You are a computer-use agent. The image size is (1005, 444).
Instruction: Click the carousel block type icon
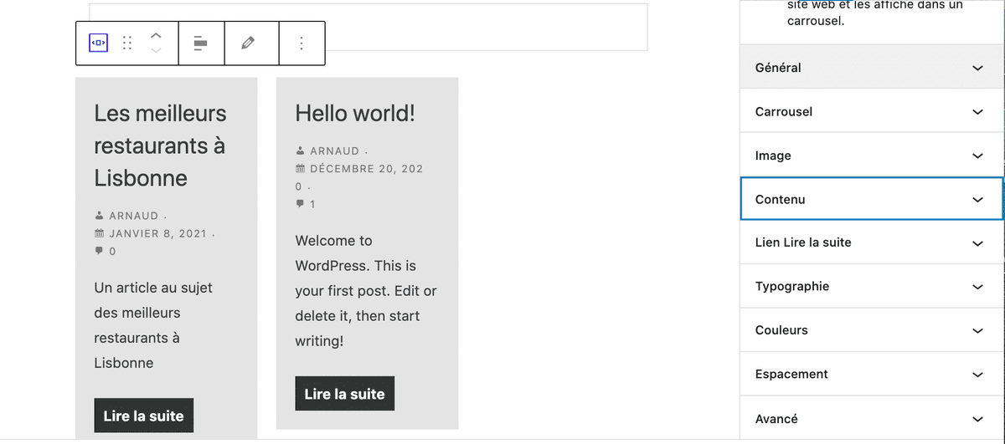coord(99,43)
